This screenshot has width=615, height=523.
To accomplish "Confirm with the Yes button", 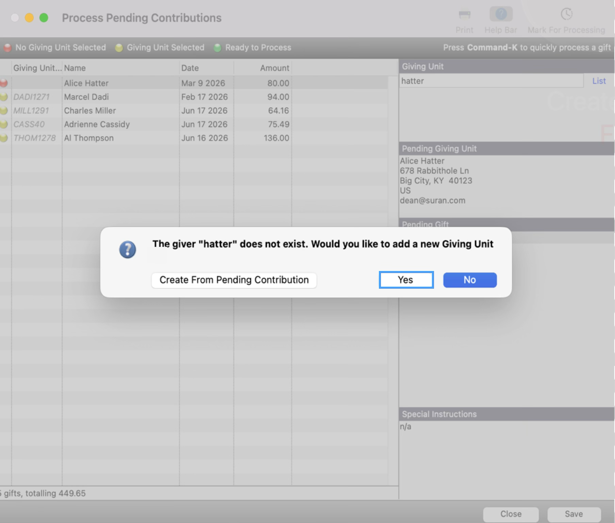I will click(406, 280).
